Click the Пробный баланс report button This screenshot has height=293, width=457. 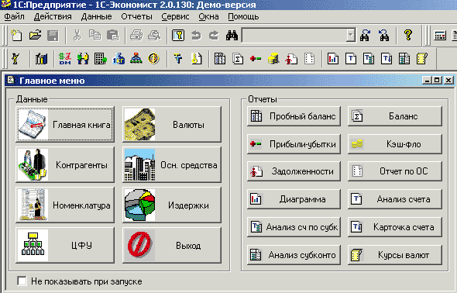point(294,116)
